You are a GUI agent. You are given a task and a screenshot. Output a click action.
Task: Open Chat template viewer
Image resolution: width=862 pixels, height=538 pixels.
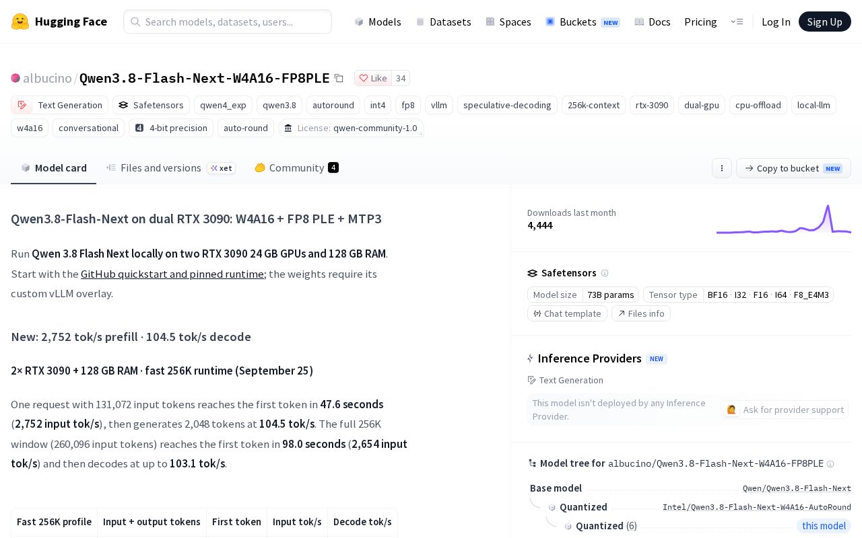[567, 313]
